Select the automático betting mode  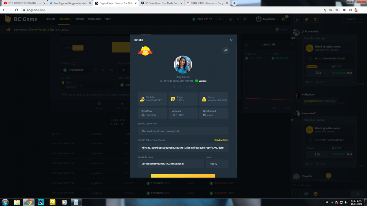click(x=78, y=48)
